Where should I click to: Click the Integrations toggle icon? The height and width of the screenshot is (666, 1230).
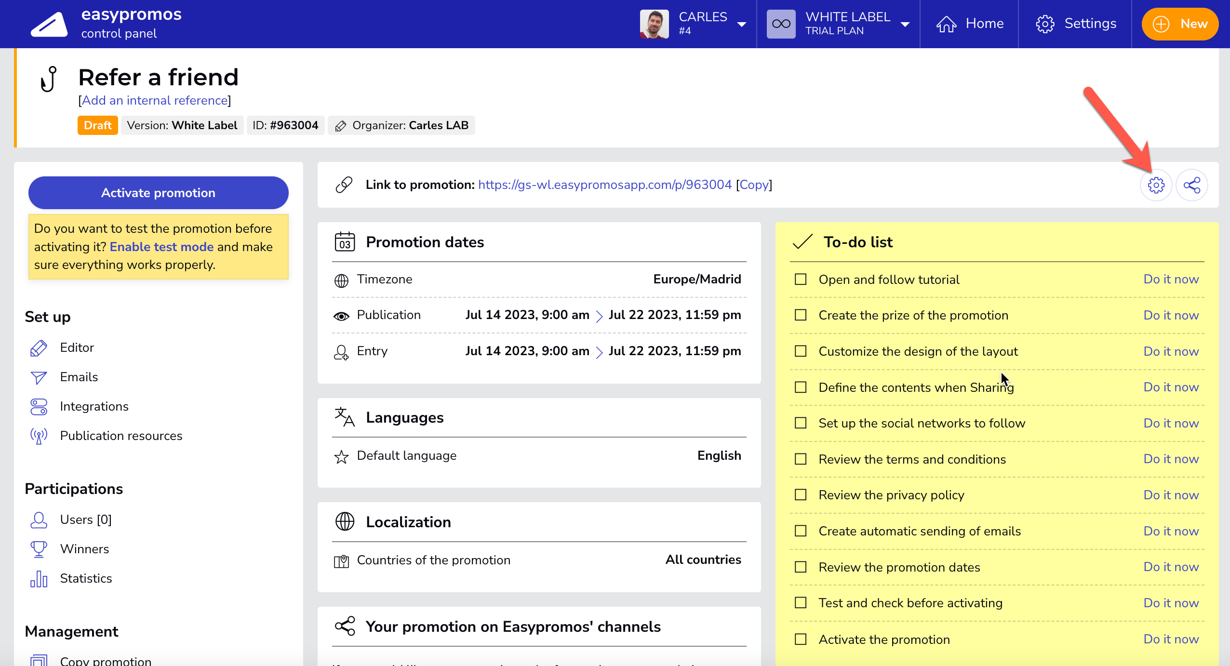click(x=39, y=407)
